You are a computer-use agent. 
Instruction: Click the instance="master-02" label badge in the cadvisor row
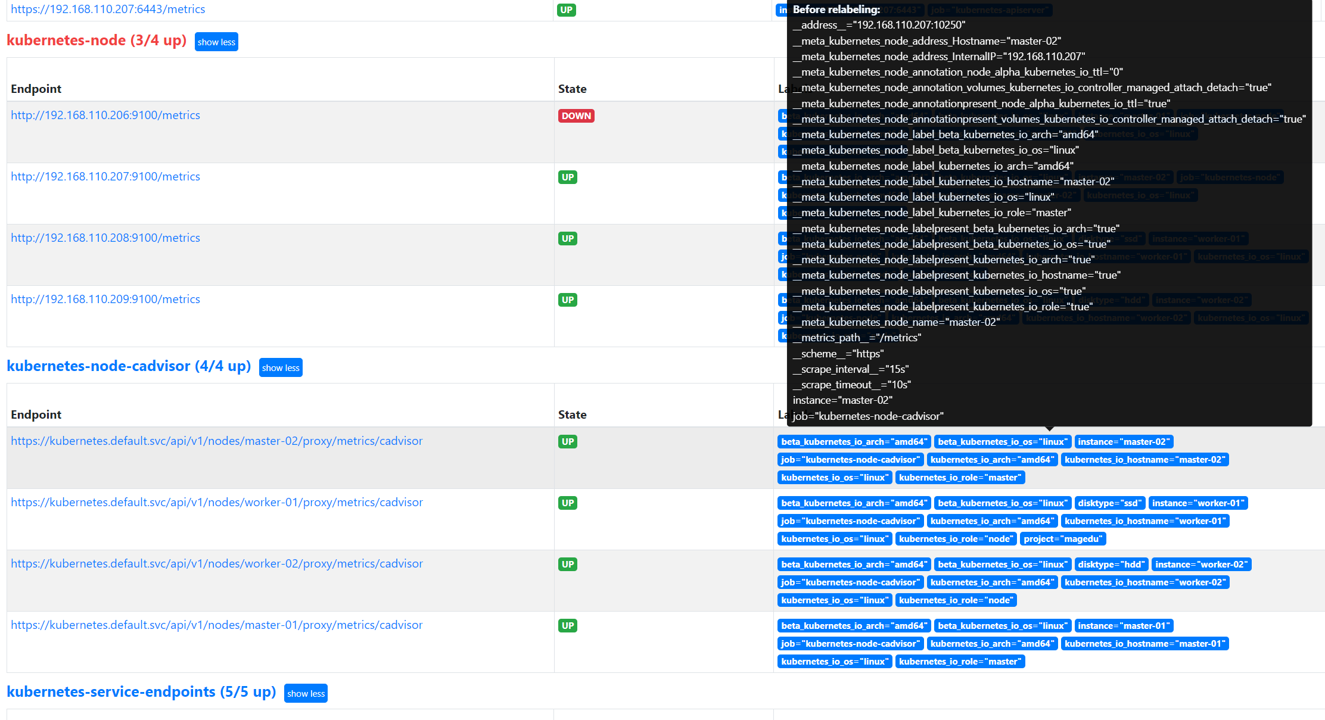coord(1123,442)
